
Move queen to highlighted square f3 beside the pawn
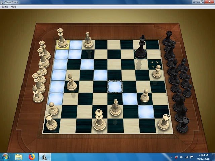130,99
